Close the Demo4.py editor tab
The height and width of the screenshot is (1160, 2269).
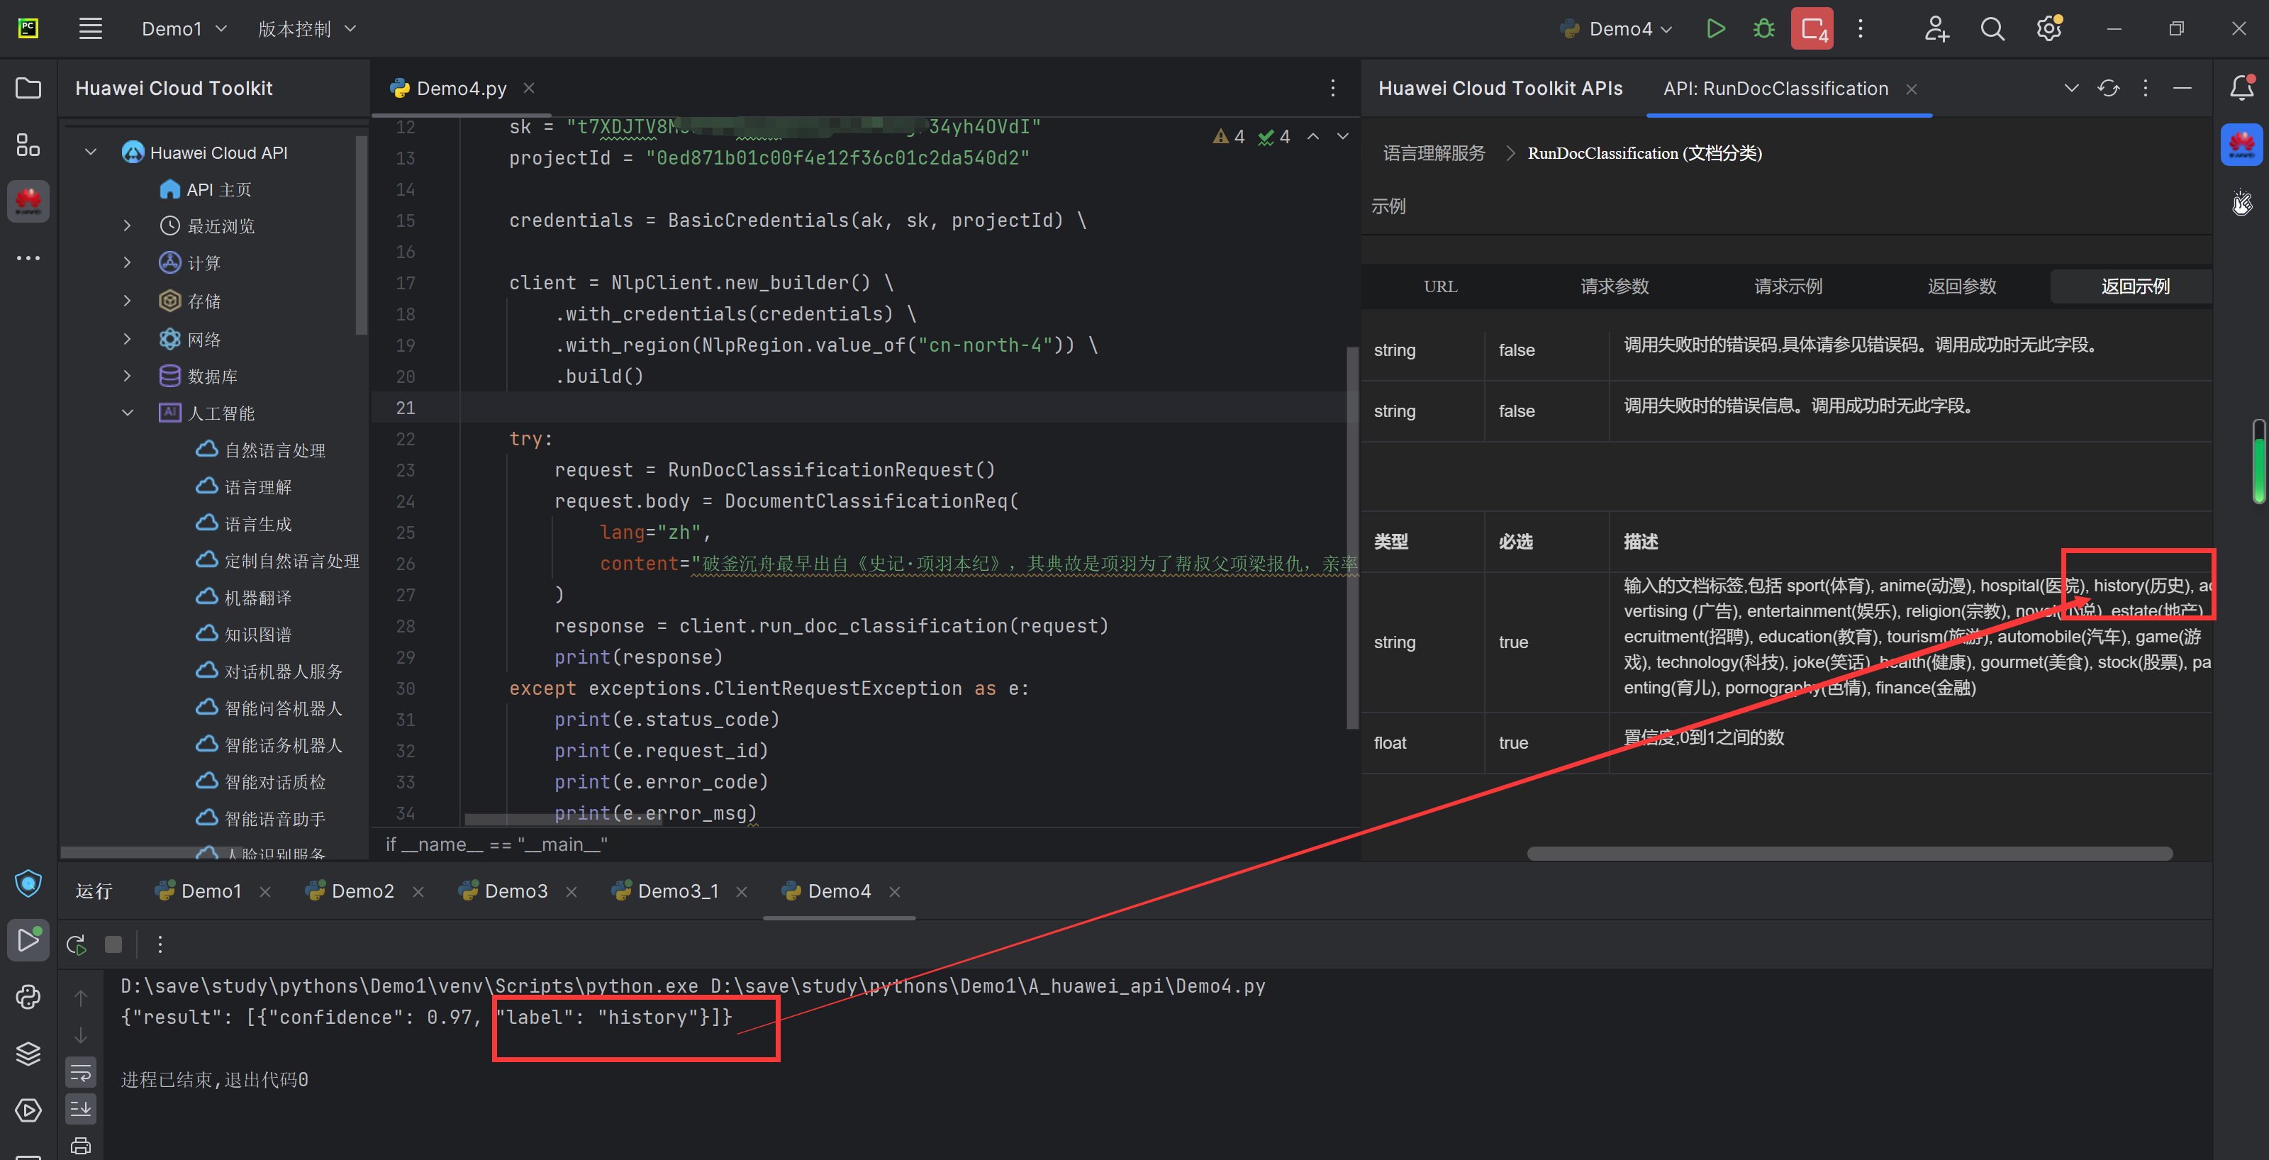pos(528,88)
